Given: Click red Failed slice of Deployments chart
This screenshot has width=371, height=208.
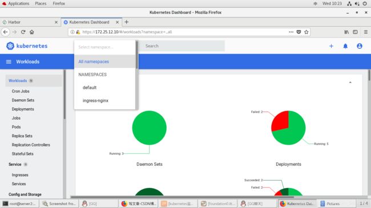Looking at the screenshot, I should [x=281, y=121].
